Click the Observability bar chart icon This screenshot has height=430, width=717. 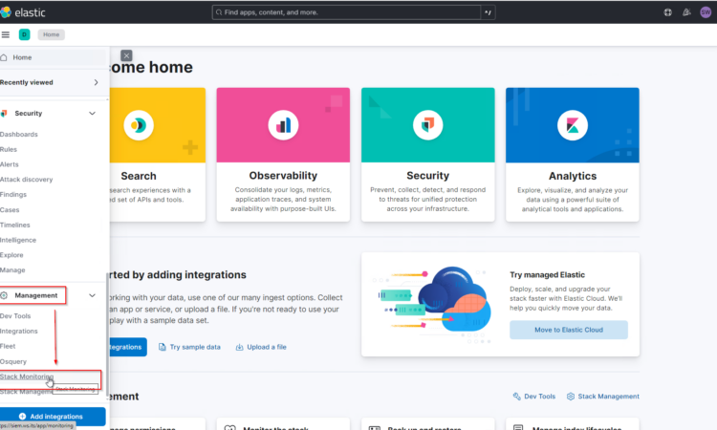coord(283,125)
